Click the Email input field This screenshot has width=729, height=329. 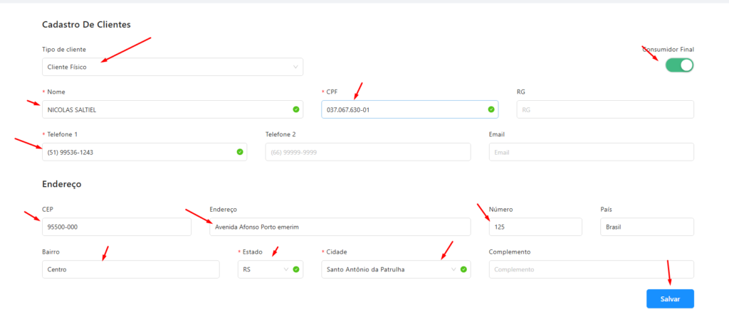(x=591, y=152)
